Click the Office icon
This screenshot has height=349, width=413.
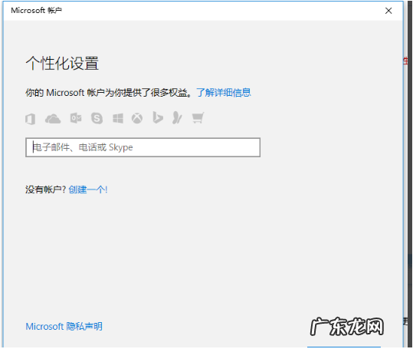pos(31,119)
